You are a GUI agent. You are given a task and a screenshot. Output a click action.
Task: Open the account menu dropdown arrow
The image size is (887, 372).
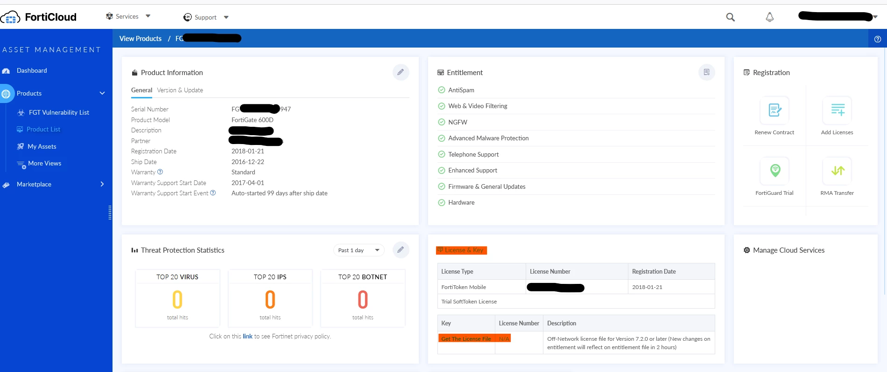(x=875, y=17)
